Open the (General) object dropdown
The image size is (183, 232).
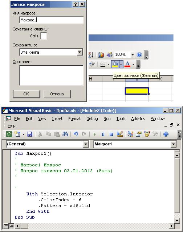[x=86, y=144]
